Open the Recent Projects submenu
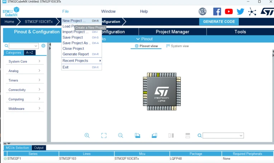 (82, 61)
